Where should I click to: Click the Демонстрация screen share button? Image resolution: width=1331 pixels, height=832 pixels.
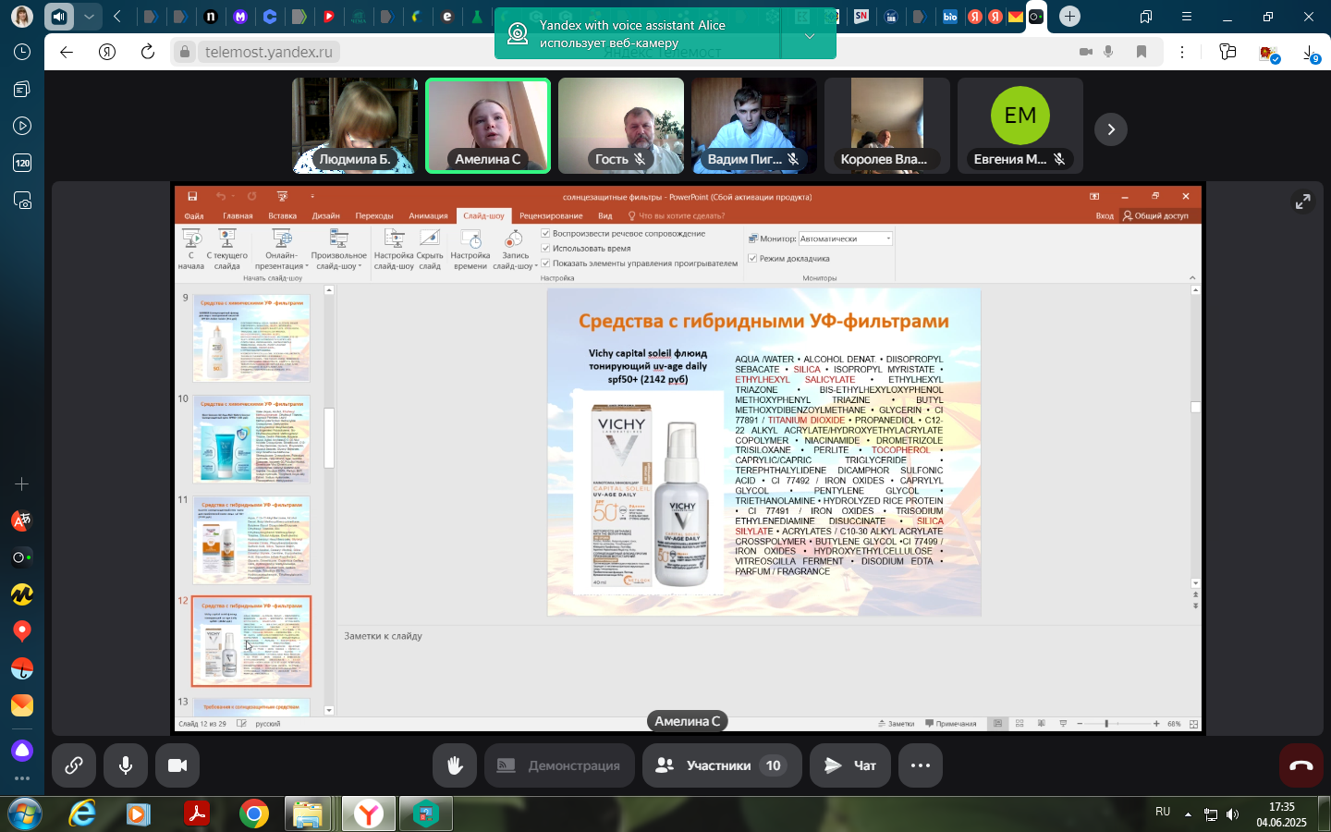tap(559, 765)
